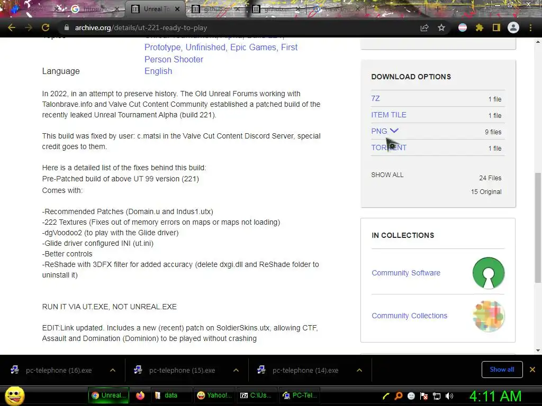Open the Community Collections link
Image resolution: width=542 pixels, height=406 pixels.
click(x=409, y=316)
